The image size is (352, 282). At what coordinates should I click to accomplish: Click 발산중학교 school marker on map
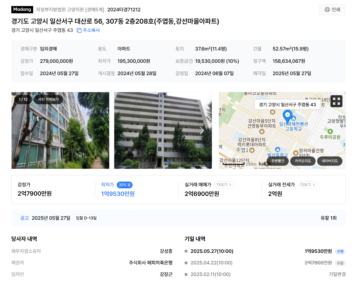[x=277, y=150]
